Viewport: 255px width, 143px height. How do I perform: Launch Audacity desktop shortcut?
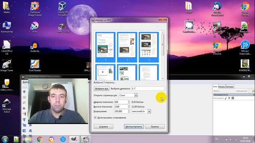pos(35,47)
